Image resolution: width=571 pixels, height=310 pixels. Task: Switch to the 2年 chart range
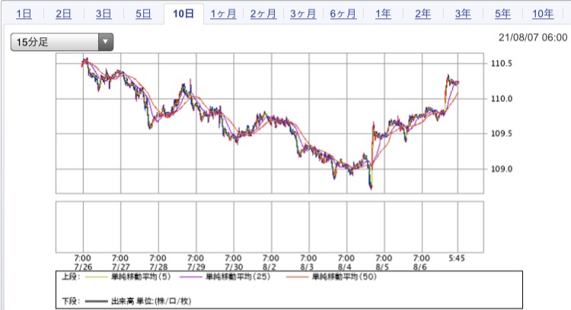point(423,14)
